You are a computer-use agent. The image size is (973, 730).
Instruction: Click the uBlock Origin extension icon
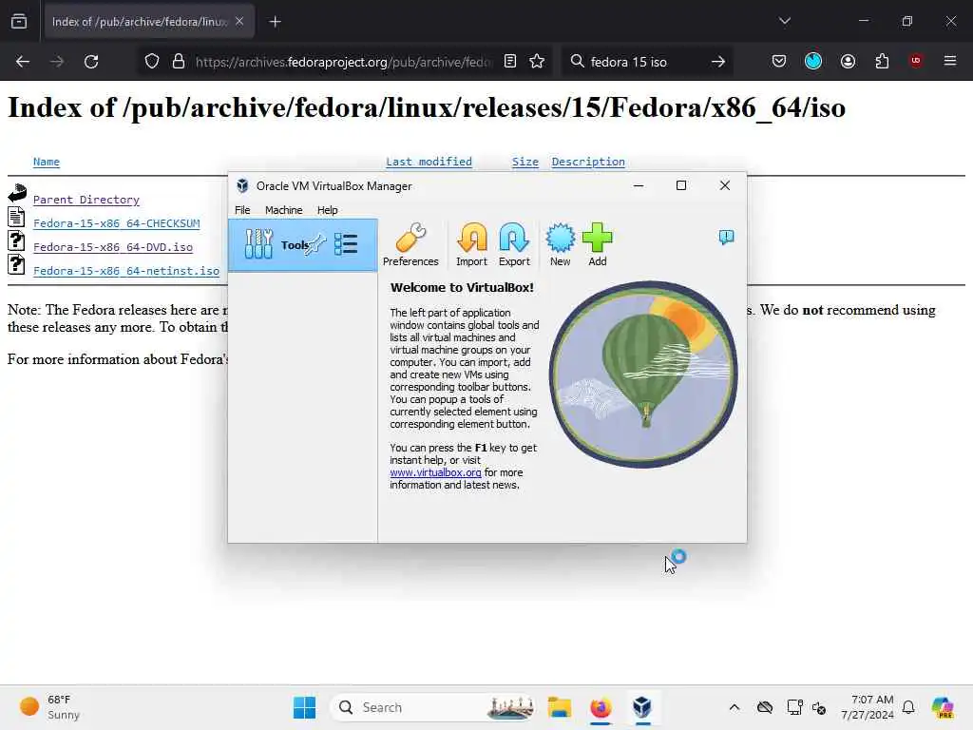coord(916,62)
